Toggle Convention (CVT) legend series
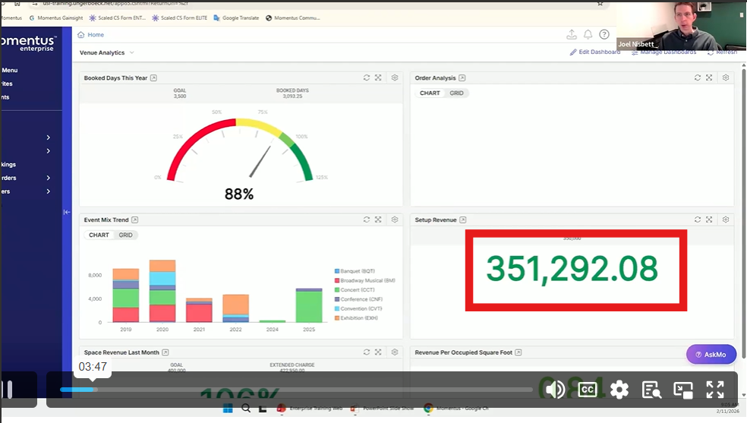The image size is (747, 423). click(358, 308)
